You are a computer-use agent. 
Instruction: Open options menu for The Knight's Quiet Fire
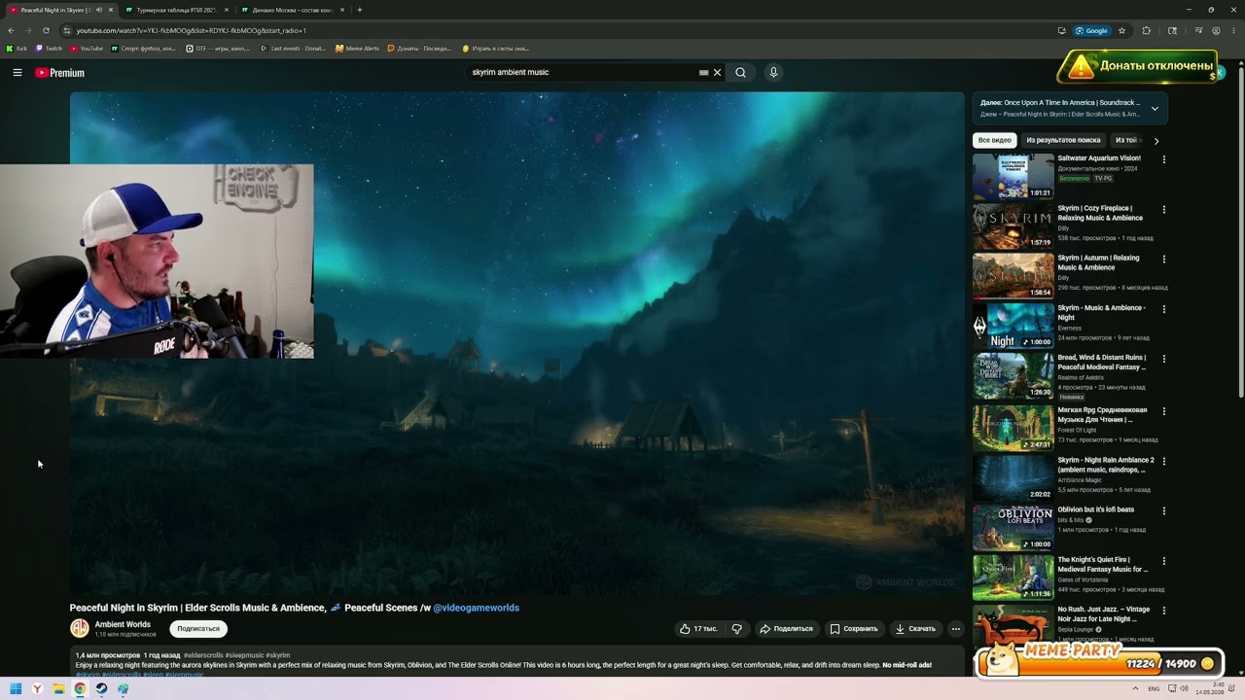1163,561
